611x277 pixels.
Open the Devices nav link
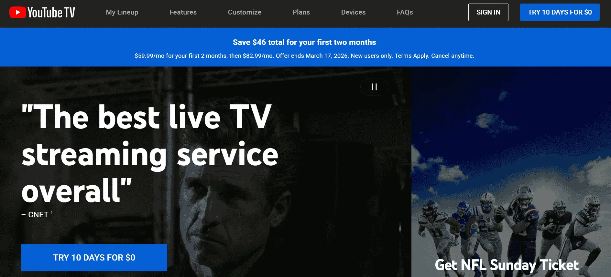(353, 12)
